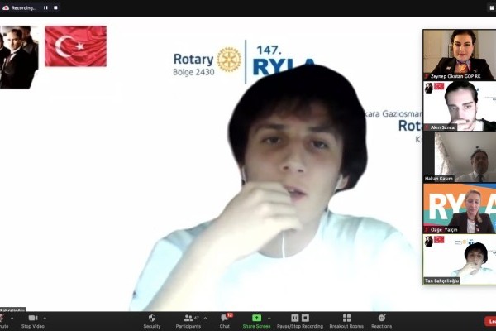The height and width of the screenshot is (331, 496).
Task: Select Akın Sancar's video thumbnail
Action: pyautogui.click(x=460, y=106)
